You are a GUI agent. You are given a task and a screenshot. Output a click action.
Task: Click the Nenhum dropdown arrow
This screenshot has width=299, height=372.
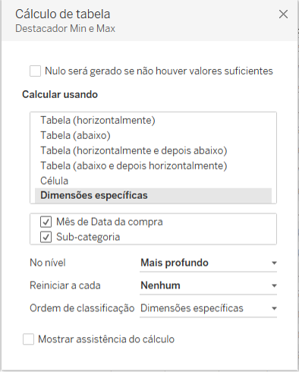274,286
